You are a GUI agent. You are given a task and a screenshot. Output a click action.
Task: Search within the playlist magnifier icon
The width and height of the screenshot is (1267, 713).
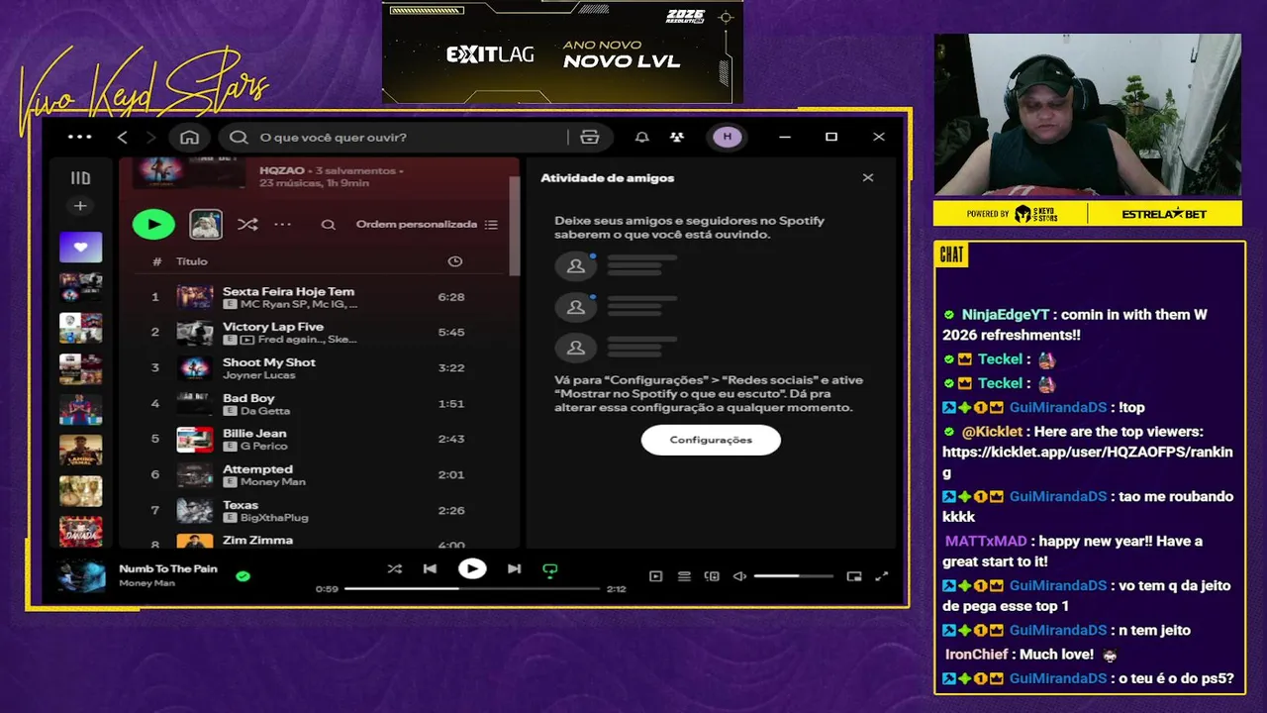coord(328,225)
